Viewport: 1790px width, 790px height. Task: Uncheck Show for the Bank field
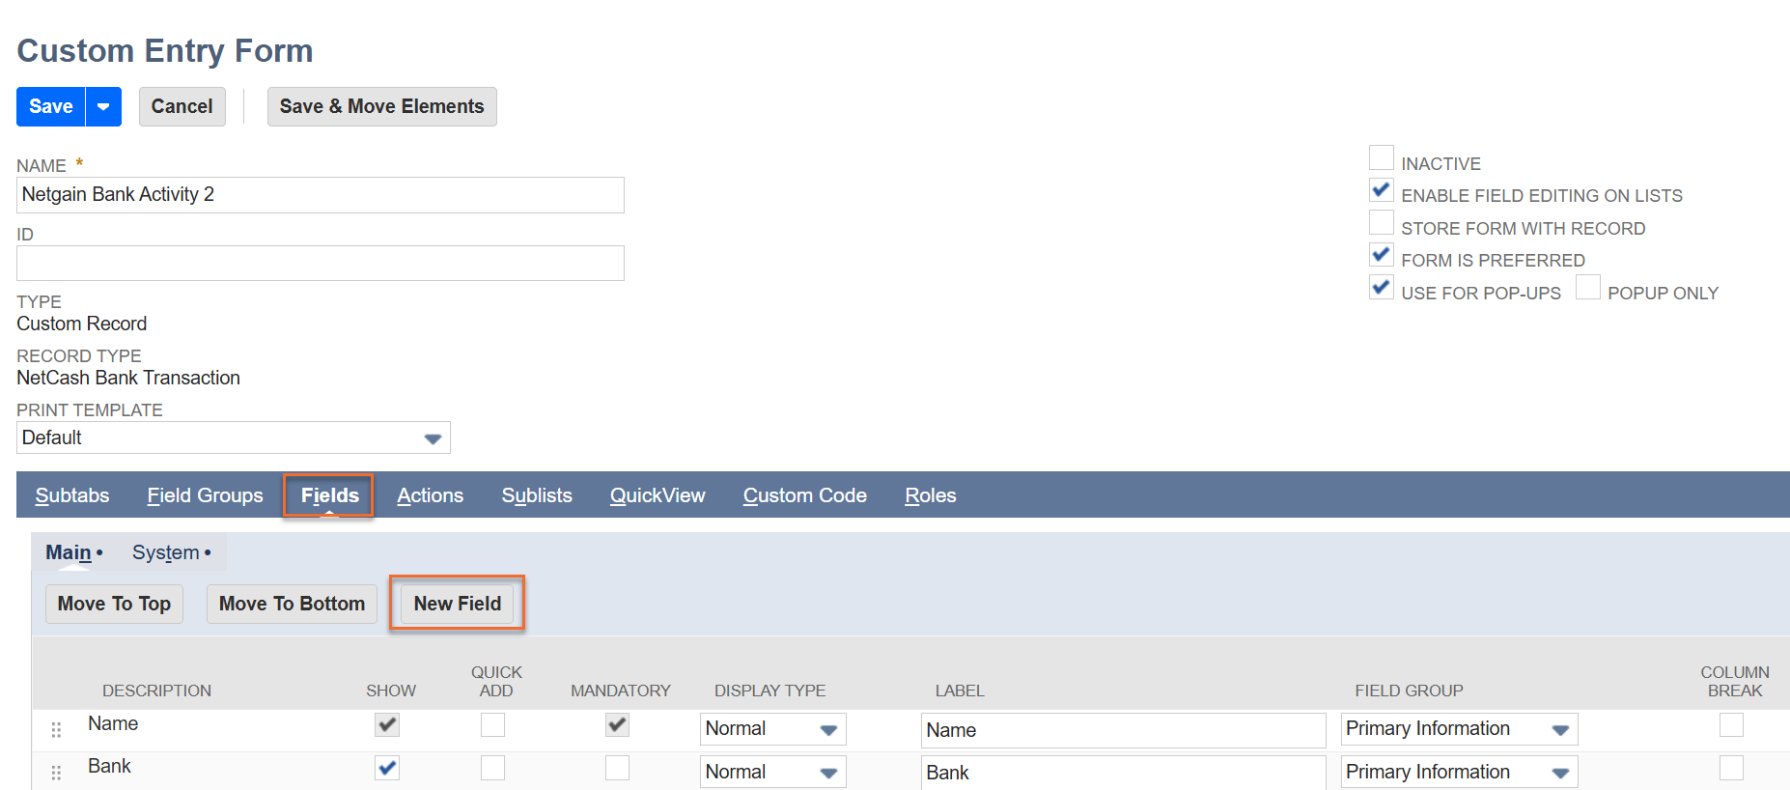pos(387,769)
